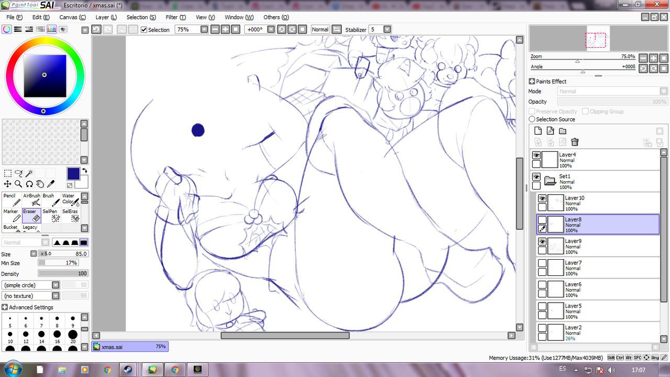Show the RGB slider panel
This screenshot has height=377, width=670.
tap(18, 30)
